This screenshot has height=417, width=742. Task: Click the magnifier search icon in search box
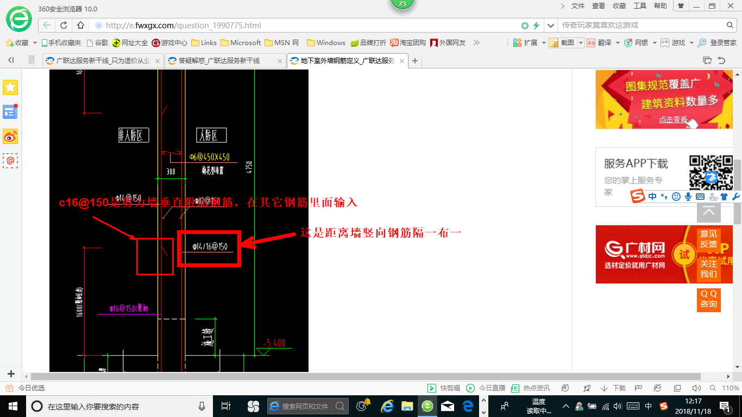(x=731, y=25)
